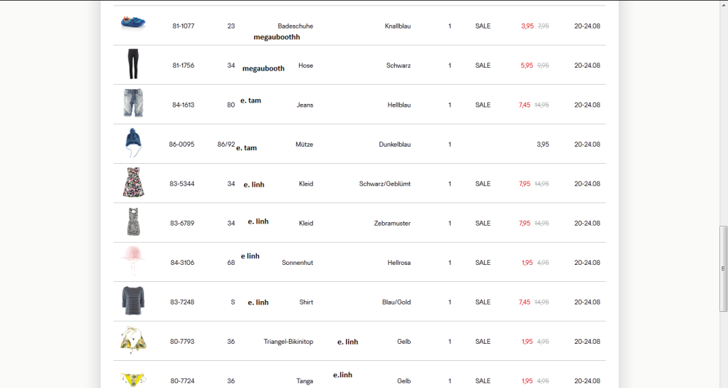Click the blue Badeschuhe product image

click(x=133, y=23)
